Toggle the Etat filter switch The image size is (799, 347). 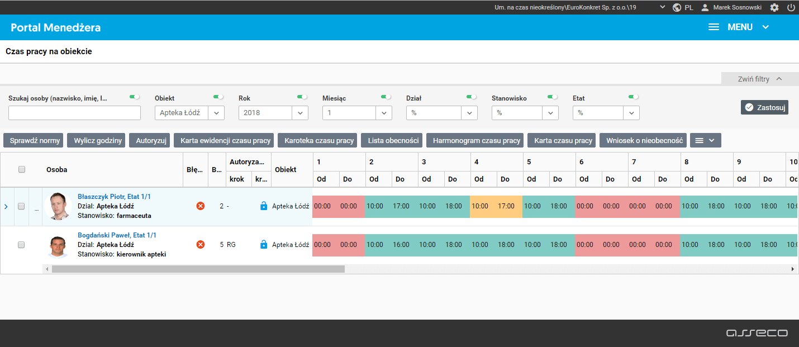pos(634,97)
